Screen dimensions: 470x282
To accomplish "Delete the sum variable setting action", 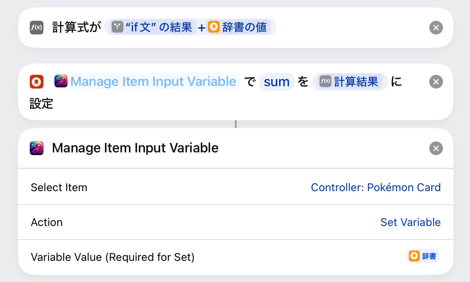I will pyautogui.click(x=436, y=82).
